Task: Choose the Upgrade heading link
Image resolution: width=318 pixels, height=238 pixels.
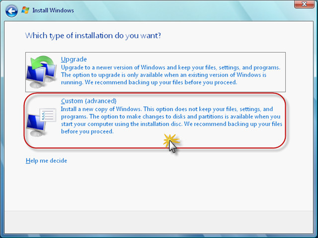Action: click(x=74, y=59)
